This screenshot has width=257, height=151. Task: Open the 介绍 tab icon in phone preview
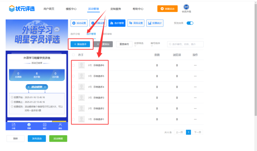tap(14, 125)
